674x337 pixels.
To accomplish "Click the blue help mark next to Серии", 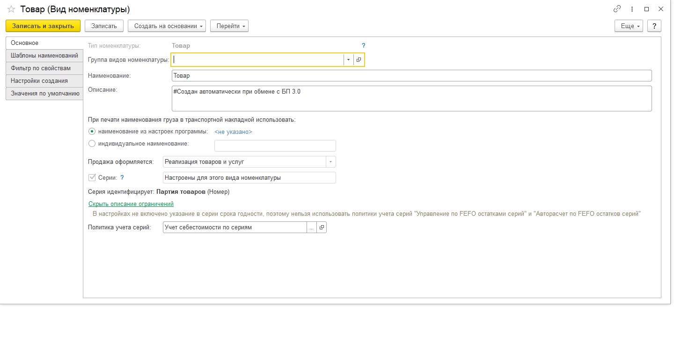I will 122,178.
